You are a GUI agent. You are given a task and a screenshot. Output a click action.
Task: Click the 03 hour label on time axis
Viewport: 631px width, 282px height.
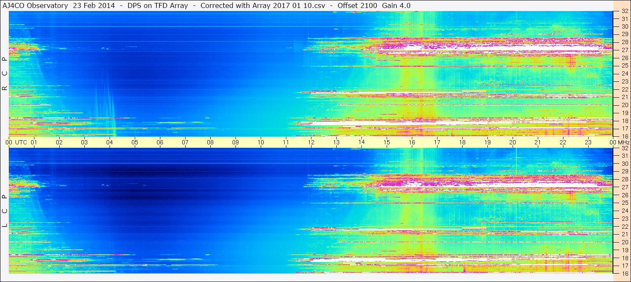tap(84, 142)
